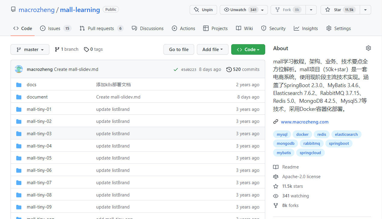Image resolution: width=382 pixels, height=219 pixels.
Task: Open the macrozheng owner link
Action: (36, 10)
